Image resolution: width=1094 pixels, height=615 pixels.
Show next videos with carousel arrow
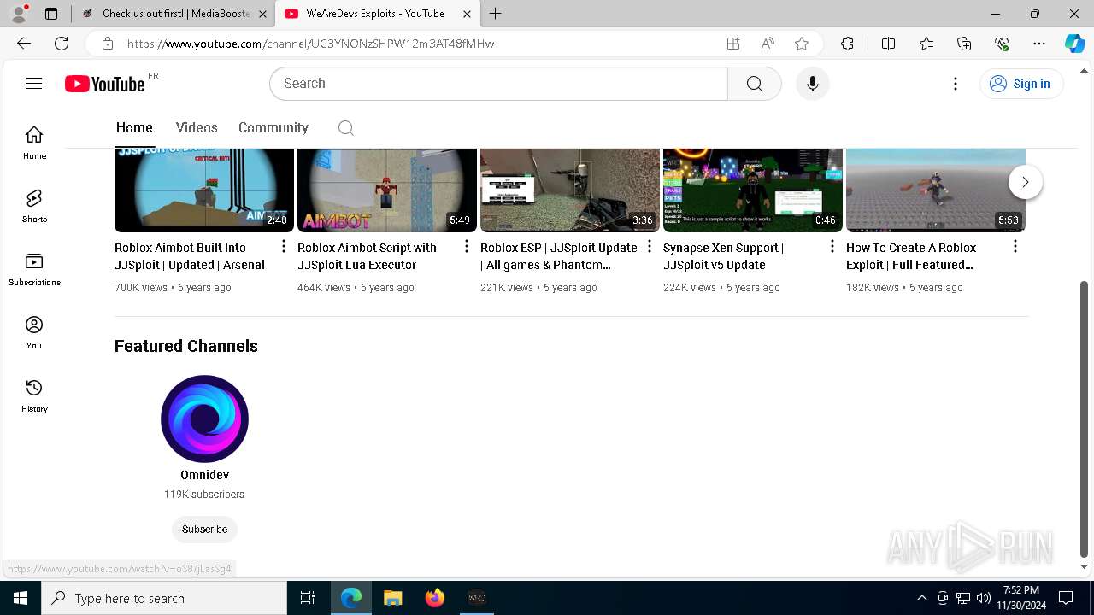point(1026,182)
